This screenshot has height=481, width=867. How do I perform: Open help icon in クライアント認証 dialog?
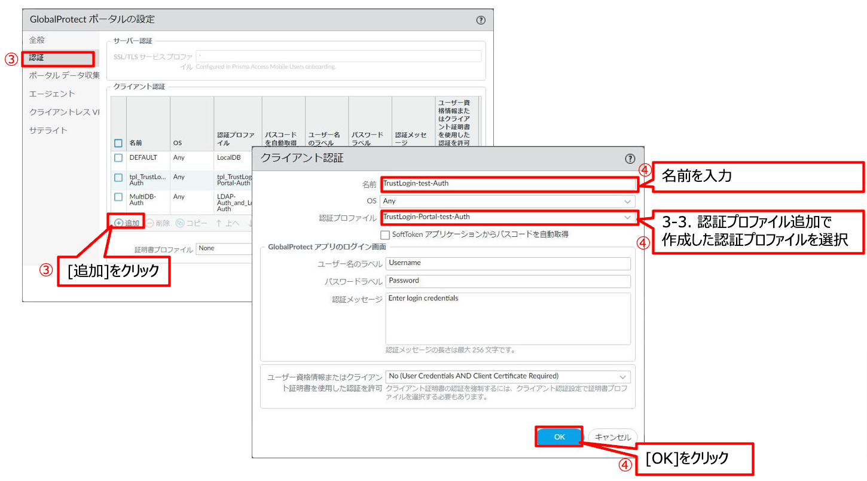(x=630, y=159)
